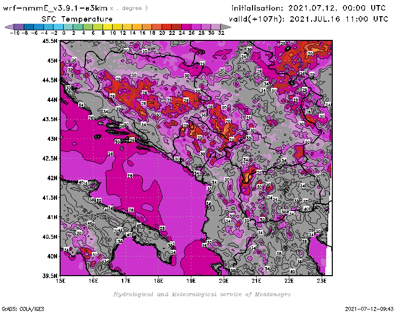The width and height of the screenshot is (404, 312).
Task: Click the '44.5N' latitude axis label
Action: coord(49,80)
